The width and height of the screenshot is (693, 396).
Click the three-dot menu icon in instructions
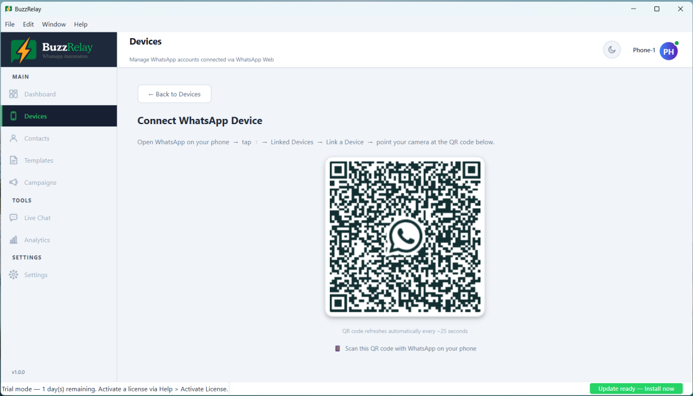coord(256,142)
